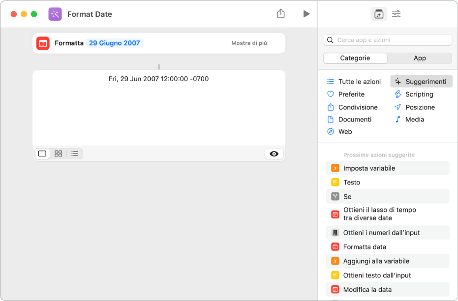This screenshot has height=301, width=458.
Task: Add the Imposta variabile action
Action: coord(388,168)
